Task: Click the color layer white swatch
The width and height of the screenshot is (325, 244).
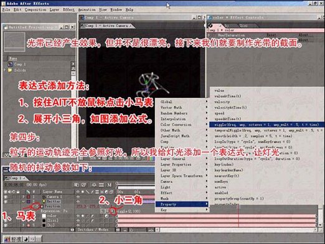Action: pyautogui.click(x=44, y=216)
